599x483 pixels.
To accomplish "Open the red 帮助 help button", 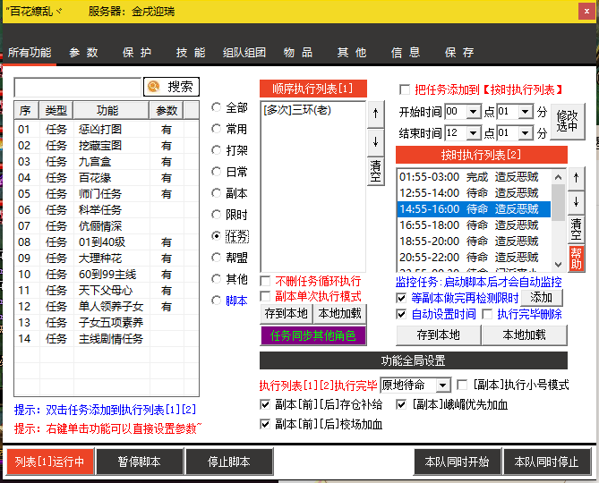I will point(576,258).
